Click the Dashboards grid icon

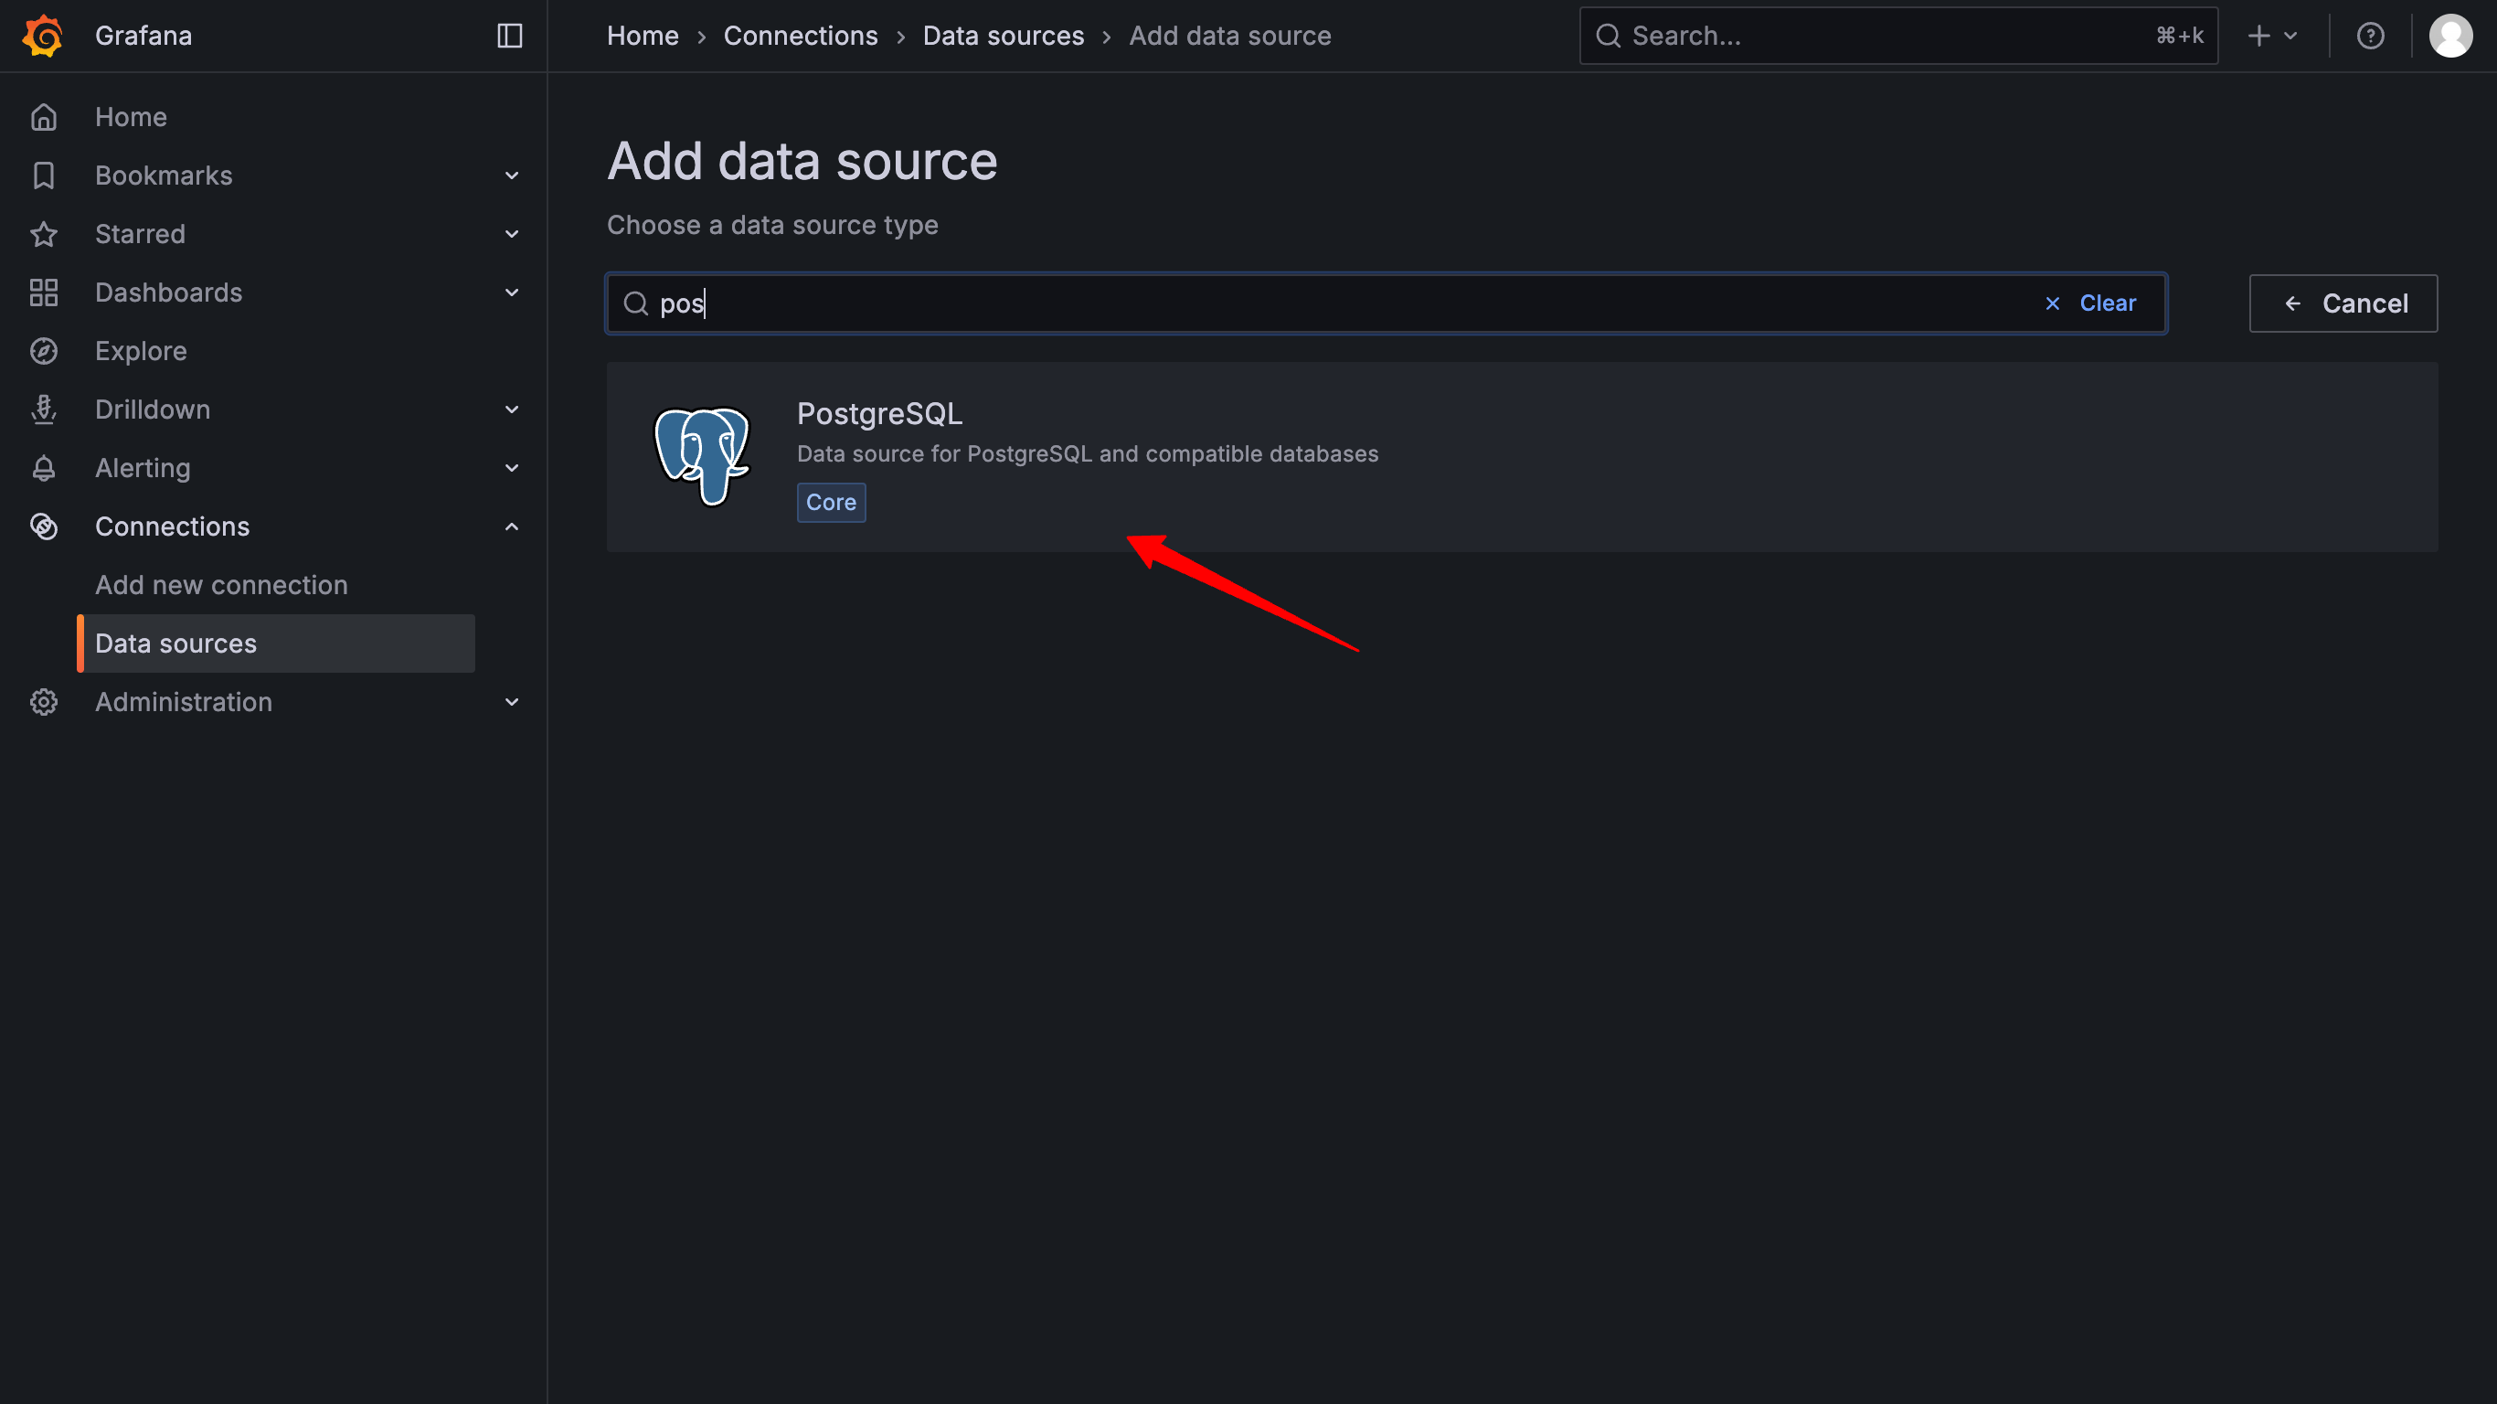[x=44, y=292]
